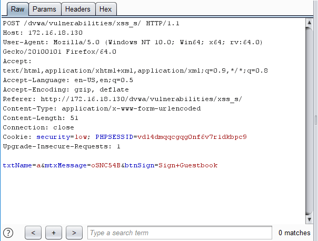
Task: Focus the 'Type a search term' field
Action: 179,233
